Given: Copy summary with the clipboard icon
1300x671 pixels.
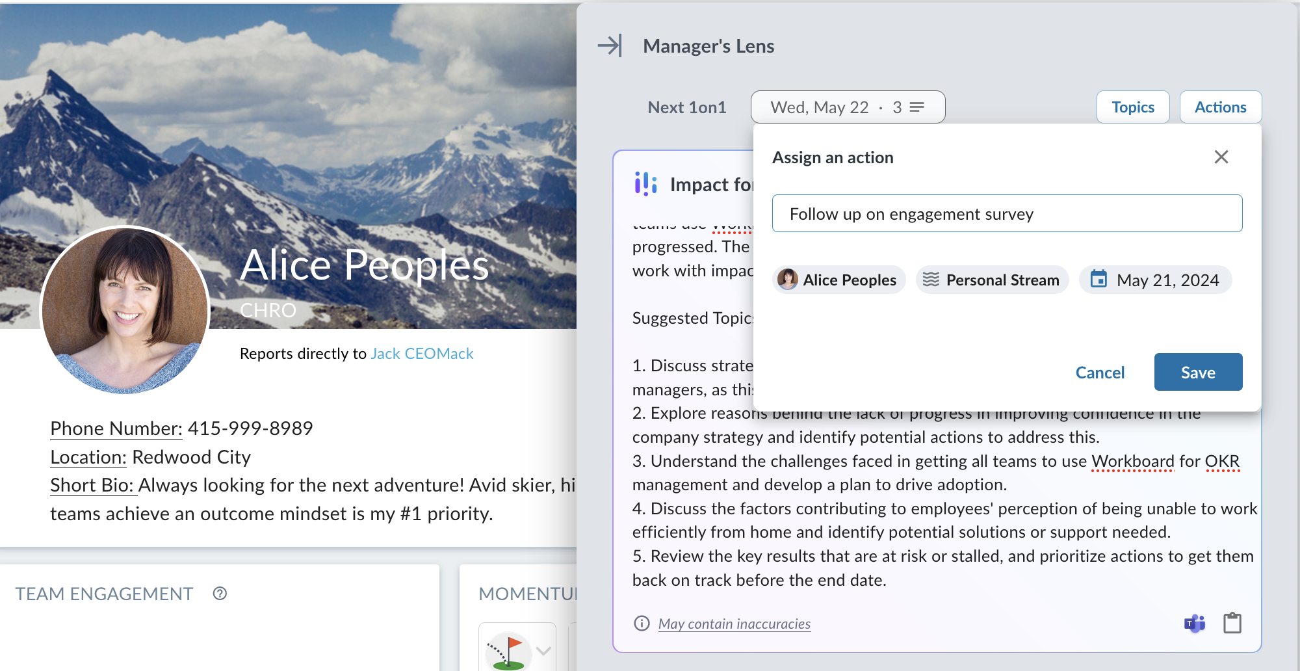Looking at the screenshot, I should point(1232,623).
